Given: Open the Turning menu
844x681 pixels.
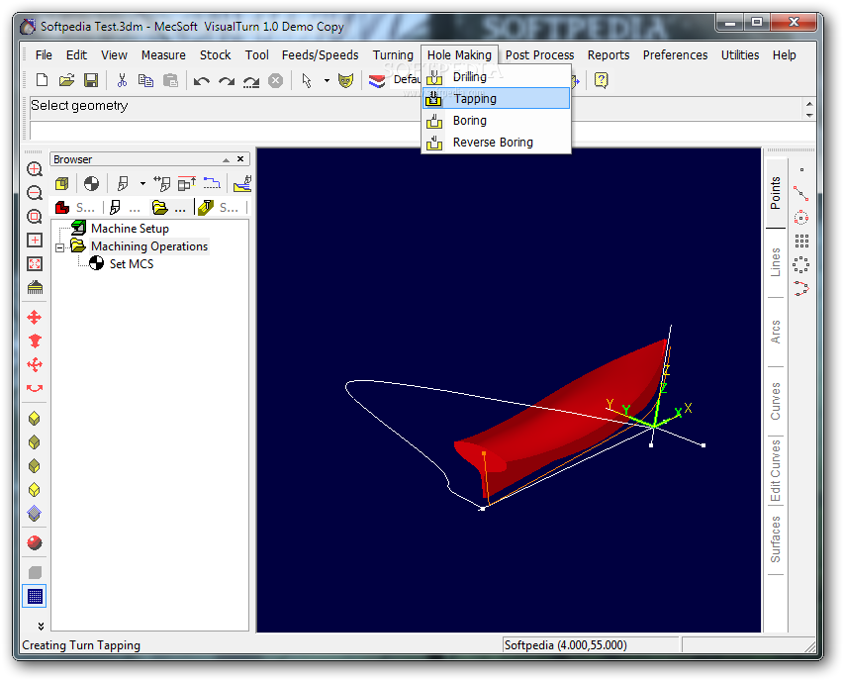Looking at the screenshot, I should click(x=393, y=54).
